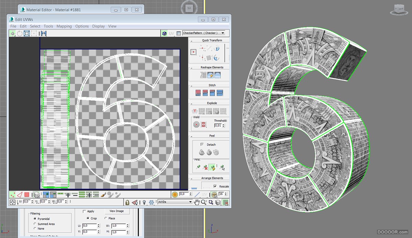Collapse the Stitch rollout
Viewport: 412px width, 238px height.
pos(191,85)
